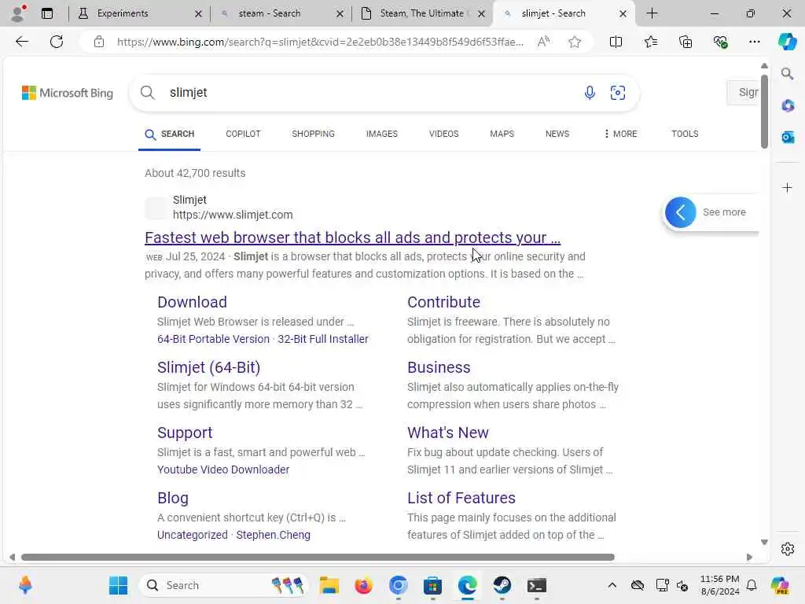This screenshot has width=805, height=604.
Task: Expand the MORE search categories menu
Action: tap(621, 134)
